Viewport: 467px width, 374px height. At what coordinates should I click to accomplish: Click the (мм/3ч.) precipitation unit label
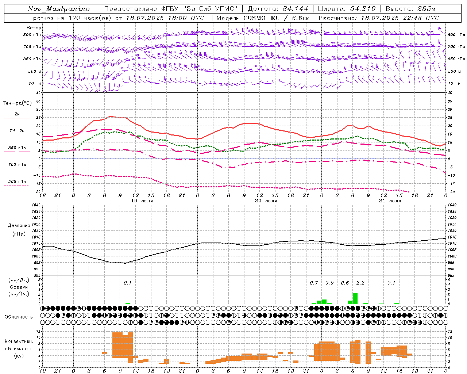(19, 280)
